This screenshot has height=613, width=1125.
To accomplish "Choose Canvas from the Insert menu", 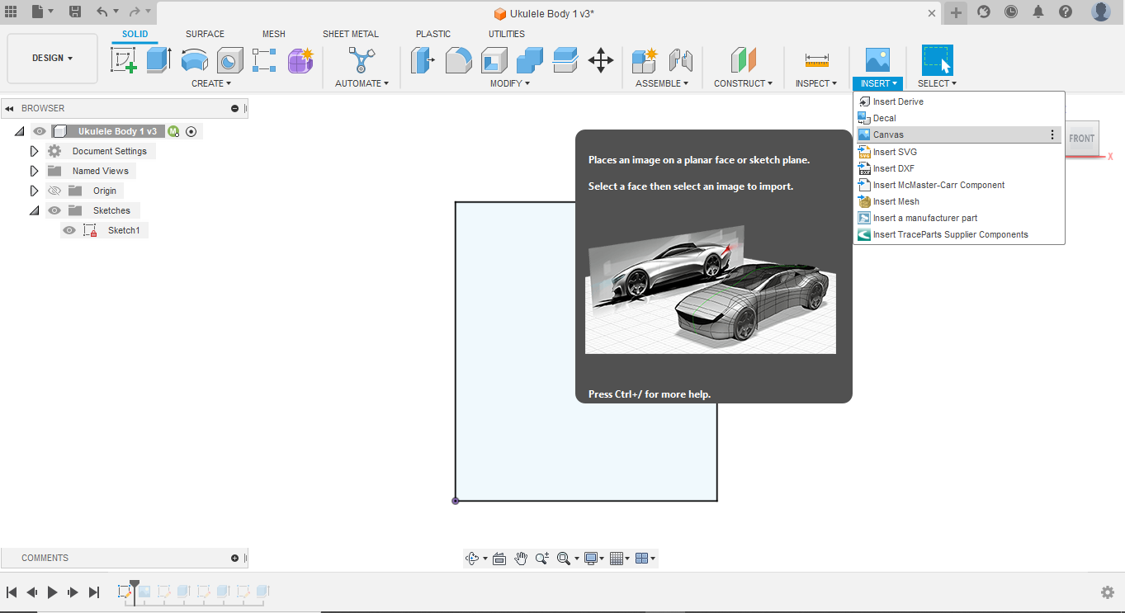I will [888, 134].
